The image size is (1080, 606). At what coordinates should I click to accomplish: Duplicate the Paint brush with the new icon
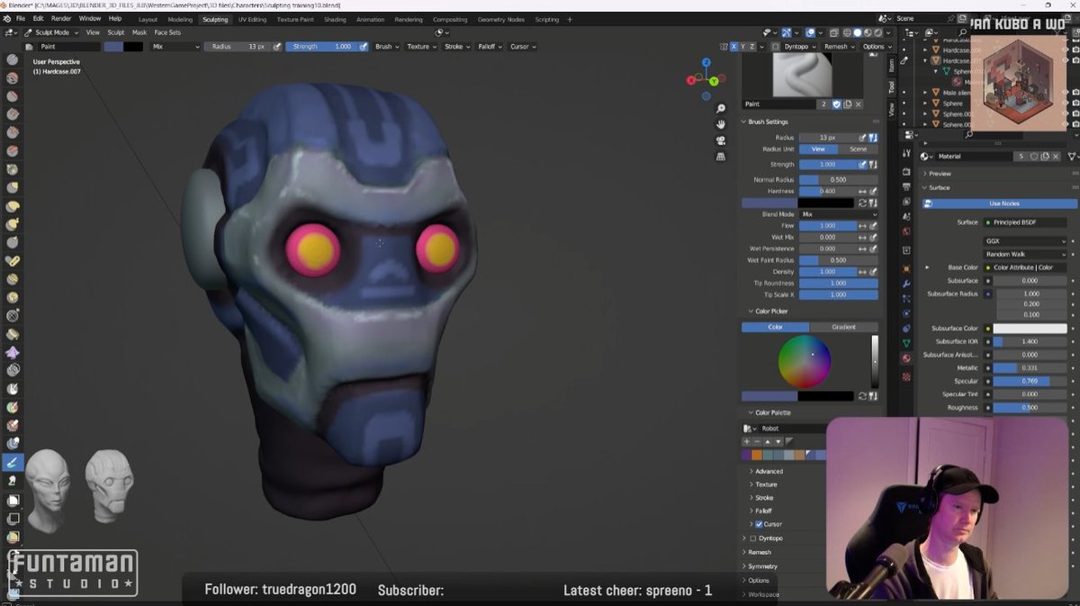[849, 104]
